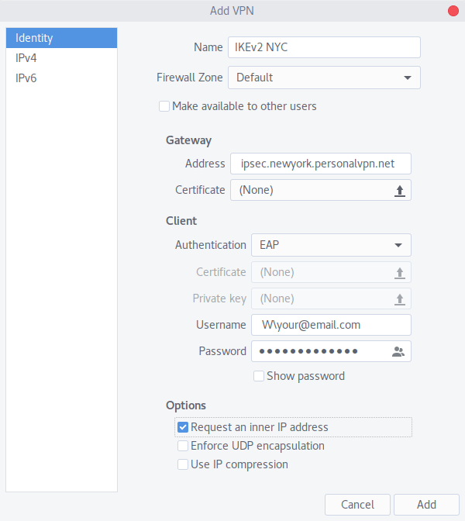The width and height of the screenshot is (465, 521).
Task: Select the Identity tab
Action: [61, 38]
